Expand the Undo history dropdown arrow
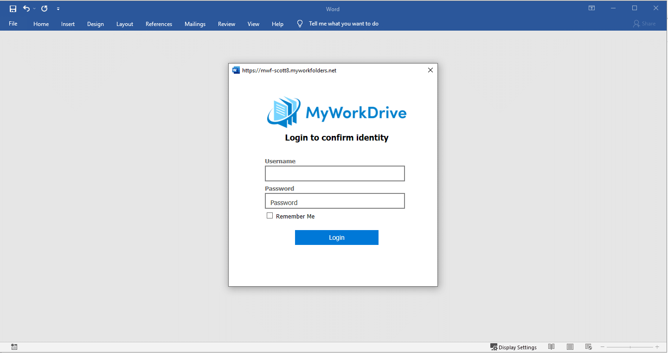This screenshot has width=668, height=353. coord(34,9)
